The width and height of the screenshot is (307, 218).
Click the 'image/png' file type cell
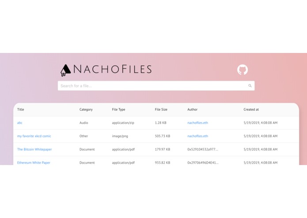pyautogui.click(x=120, y=136)
